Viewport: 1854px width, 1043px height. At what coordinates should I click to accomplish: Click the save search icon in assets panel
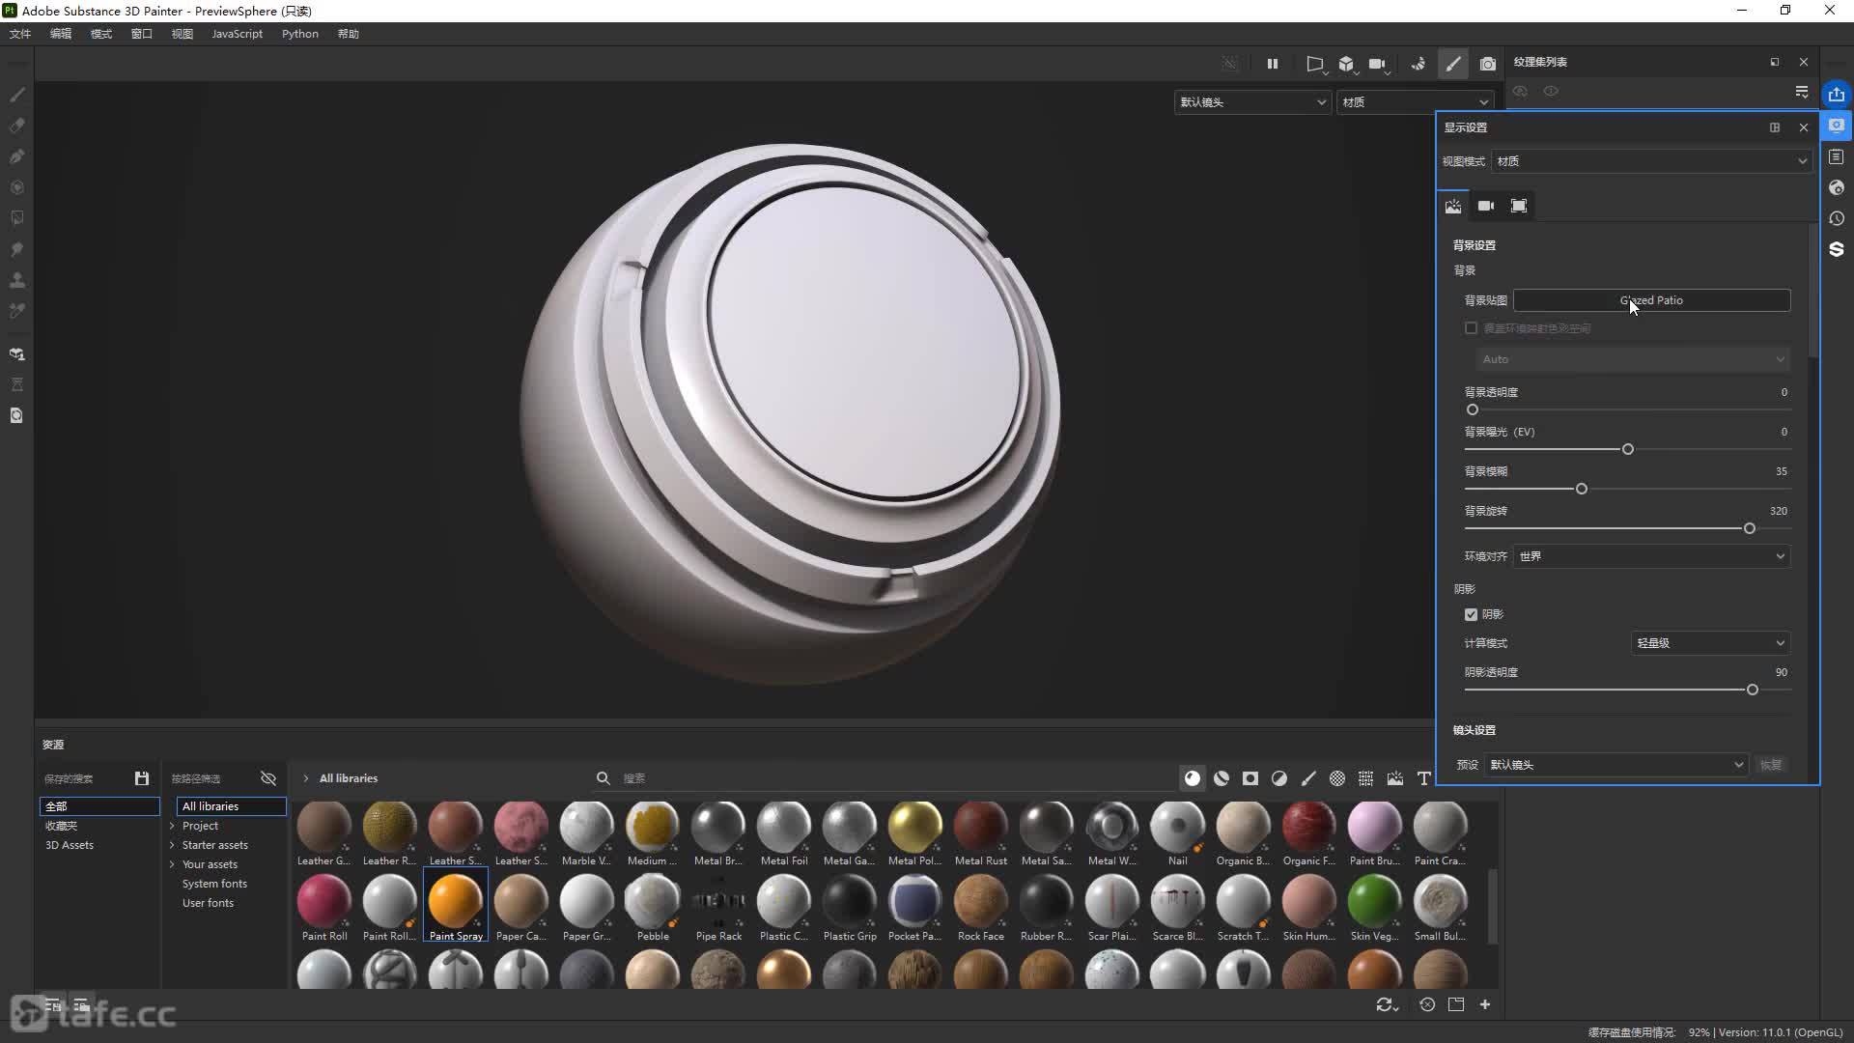click(142, 778)
